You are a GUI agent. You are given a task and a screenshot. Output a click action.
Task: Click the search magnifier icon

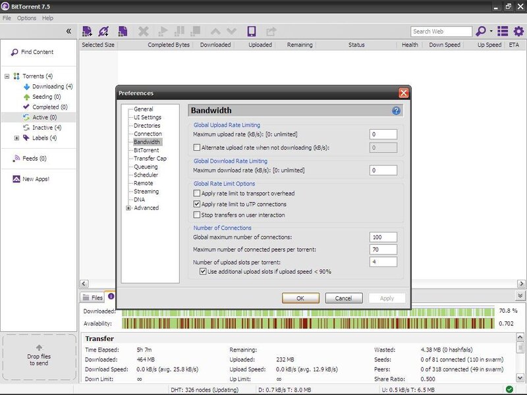pyautogui.click(x=481, y=31)
